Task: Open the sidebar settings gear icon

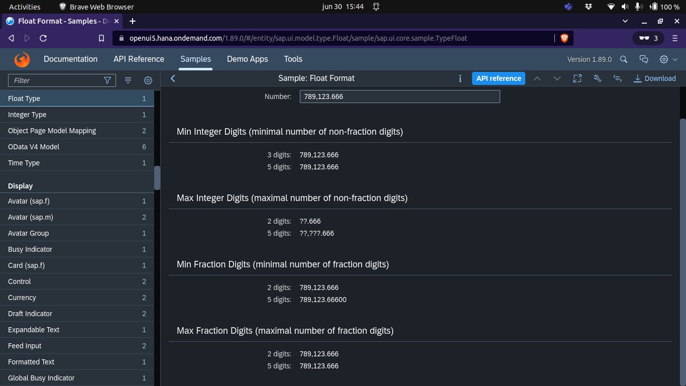Action: (x=148, y=80)
